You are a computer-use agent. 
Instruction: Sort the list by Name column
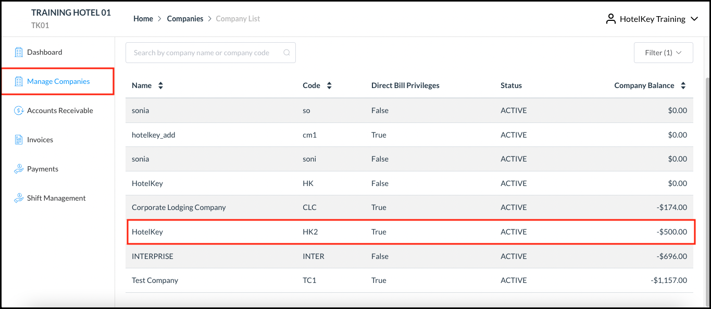(x=160, y=85)
